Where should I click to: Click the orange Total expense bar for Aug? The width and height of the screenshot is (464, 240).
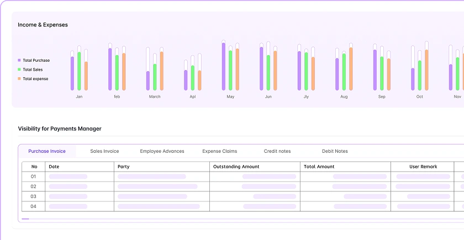pos(351,69)
